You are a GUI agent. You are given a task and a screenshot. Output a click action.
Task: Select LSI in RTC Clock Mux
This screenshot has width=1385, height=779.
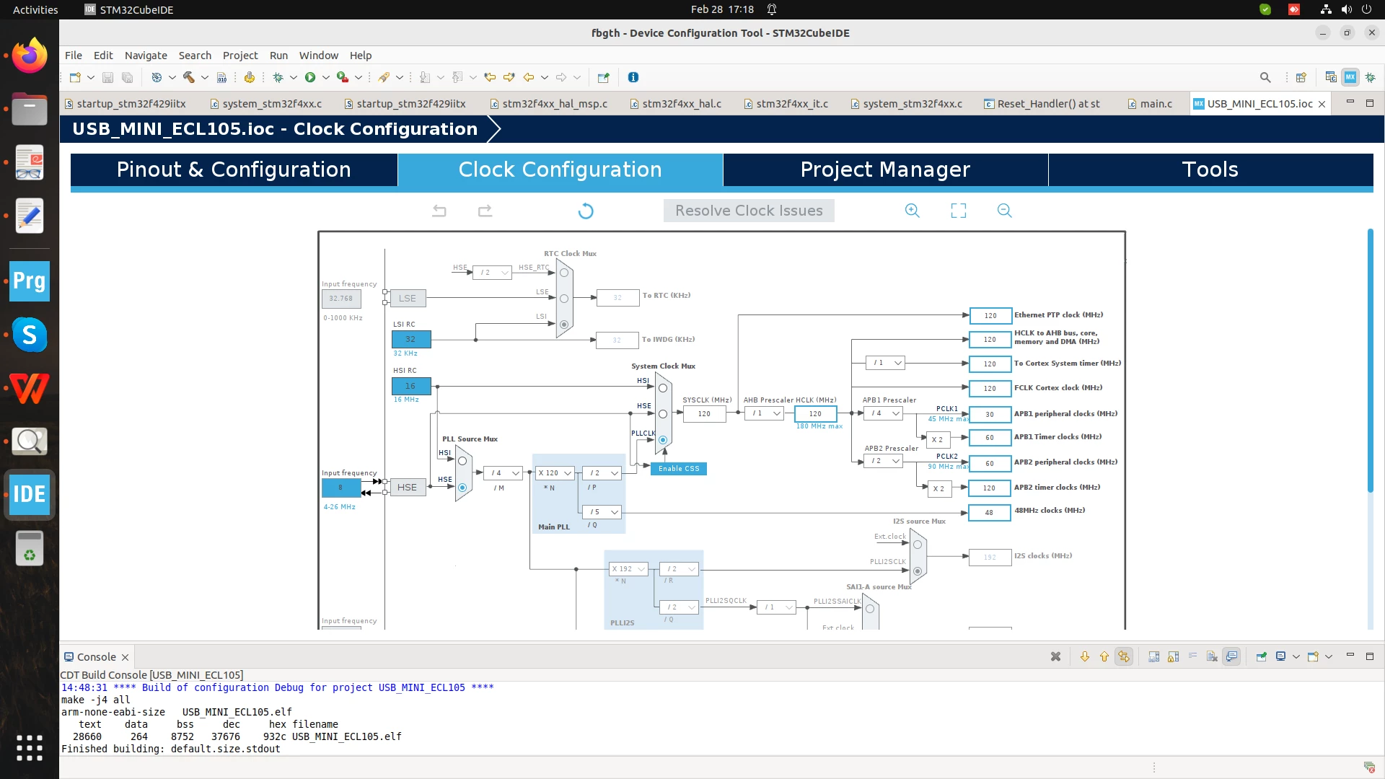[564, 325]
